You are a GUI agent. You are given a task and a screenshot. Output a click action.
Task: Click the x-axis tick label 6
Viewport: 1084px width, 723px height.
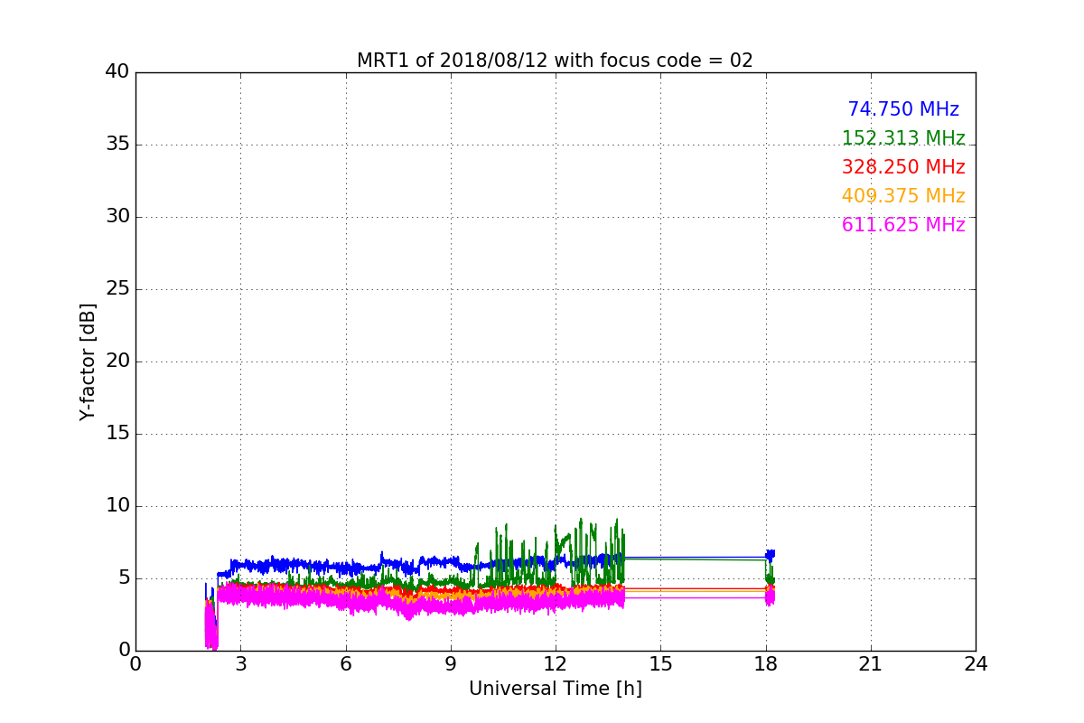tap(345, 663)
